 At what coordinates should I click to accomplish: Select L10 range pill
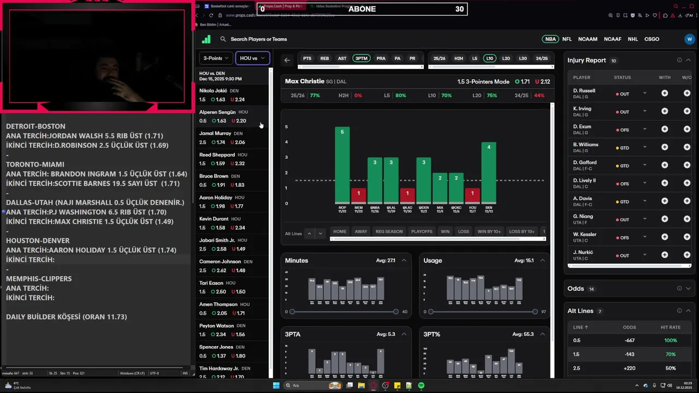point(489,58)
